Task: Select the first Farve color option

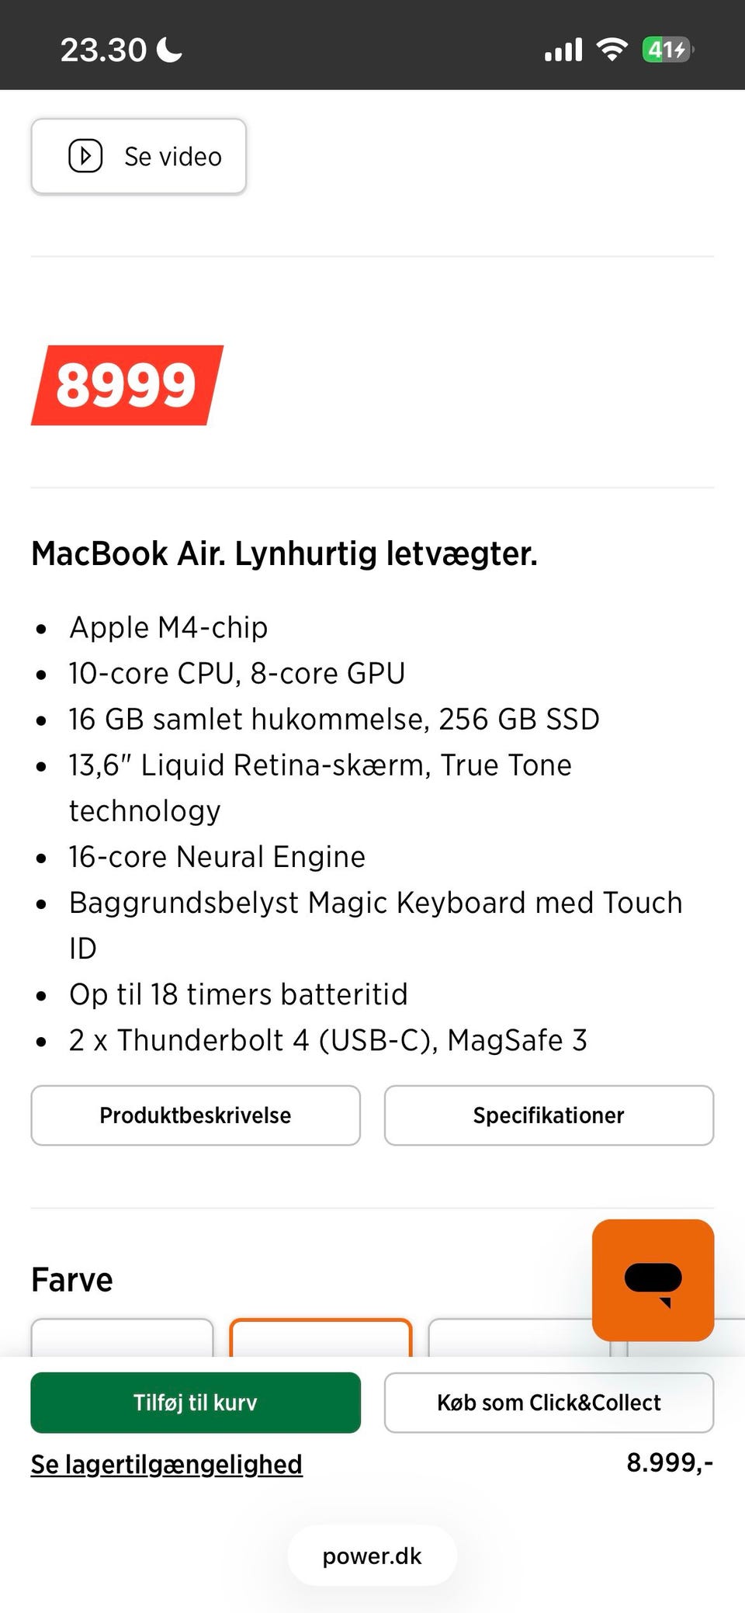Action: (x=122, y=1338)
